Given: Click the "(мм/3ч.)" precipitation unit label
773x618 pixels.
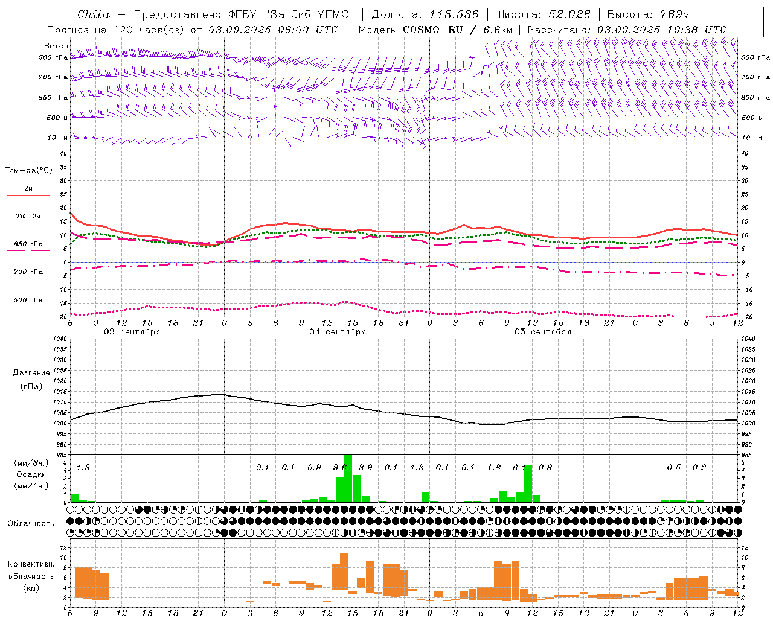Looking at the screenshot, I should pos(31,463).
